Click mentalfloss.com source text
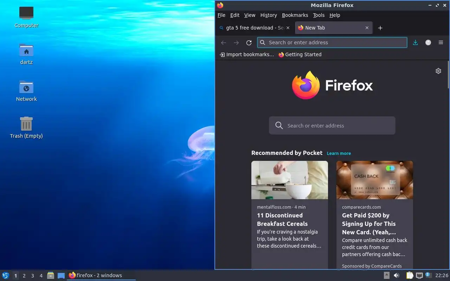The image size is (450, 281). tap(274, 207)
